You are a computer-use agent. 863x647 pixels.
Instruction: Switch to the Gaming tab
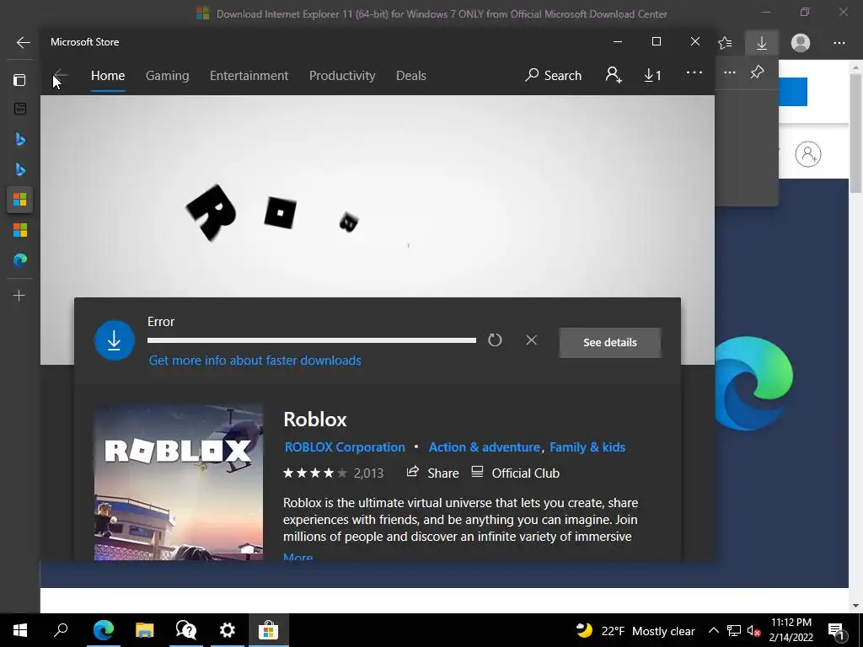tap(168, 75)
